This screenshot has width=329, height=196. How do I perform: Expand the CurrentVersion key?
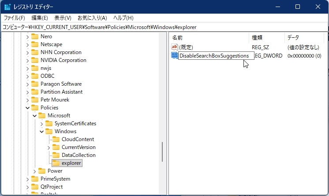pos(49,147)
